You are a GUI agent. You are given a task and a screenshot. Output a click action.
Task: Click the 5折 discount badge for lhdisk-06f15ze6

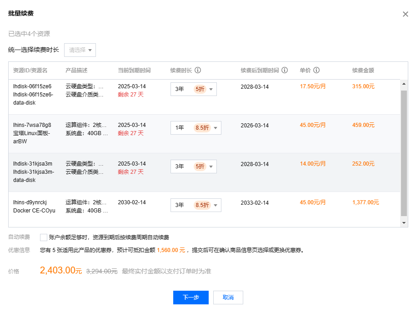click(200, 89)
